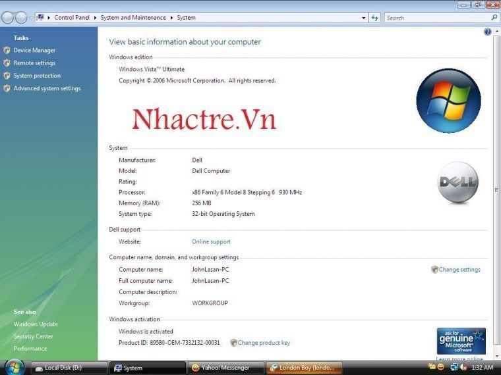Click the Online support website link
This screenshot has width=501, height=375.
point(211,241)
